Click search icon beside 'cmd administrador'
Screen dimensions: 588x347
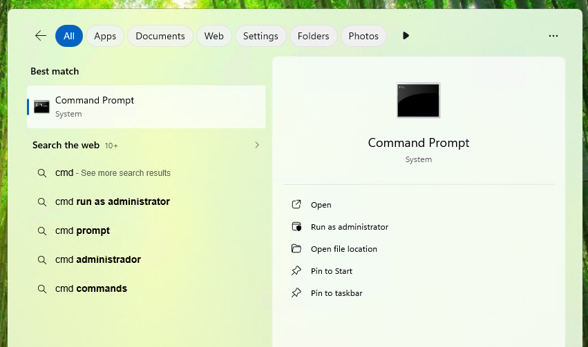point(42,260)
